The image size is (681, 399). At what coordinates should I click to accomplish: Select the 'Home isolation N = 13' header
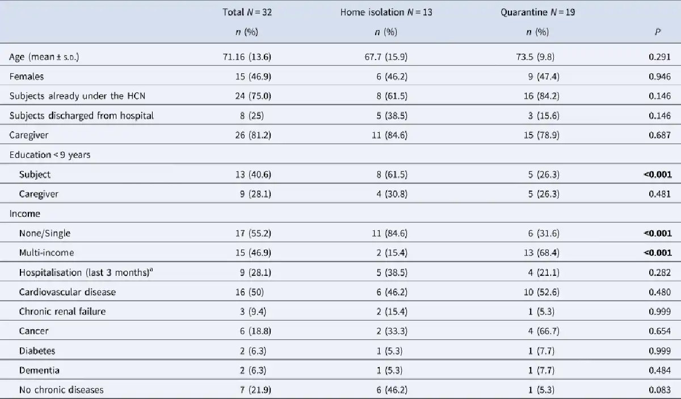[x=386, y=12]
